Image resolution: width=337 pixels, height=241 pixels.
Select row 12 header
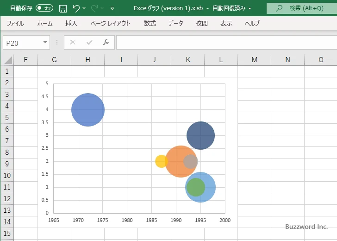click(7, 199)
